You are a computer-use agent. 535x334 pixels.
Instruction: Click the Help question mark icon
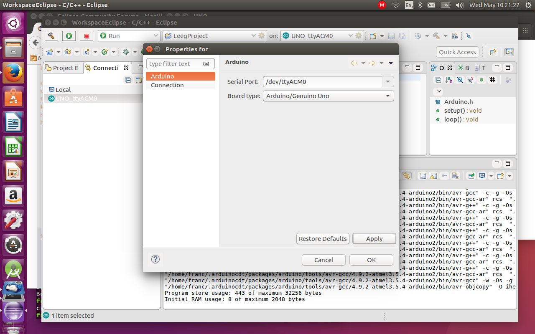pyautogui.click(x=155, y=259)
